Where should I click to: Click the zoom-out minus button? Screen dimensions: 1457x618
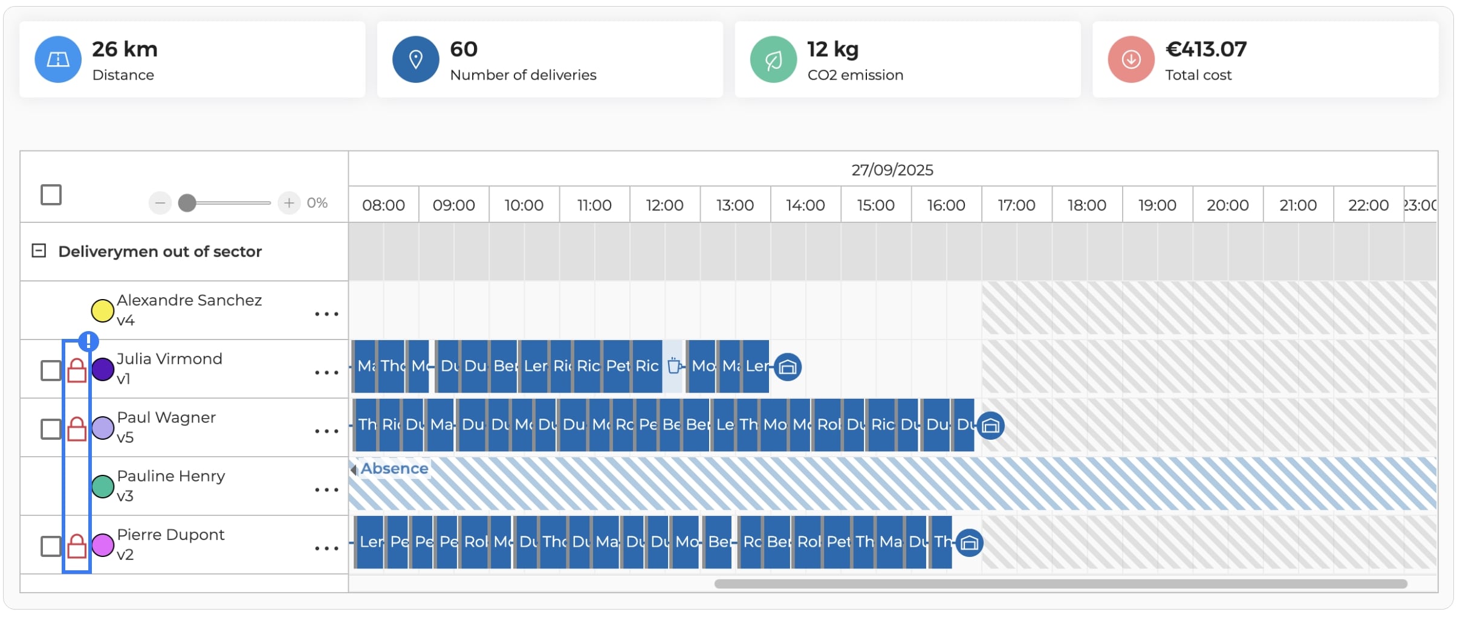160,203
